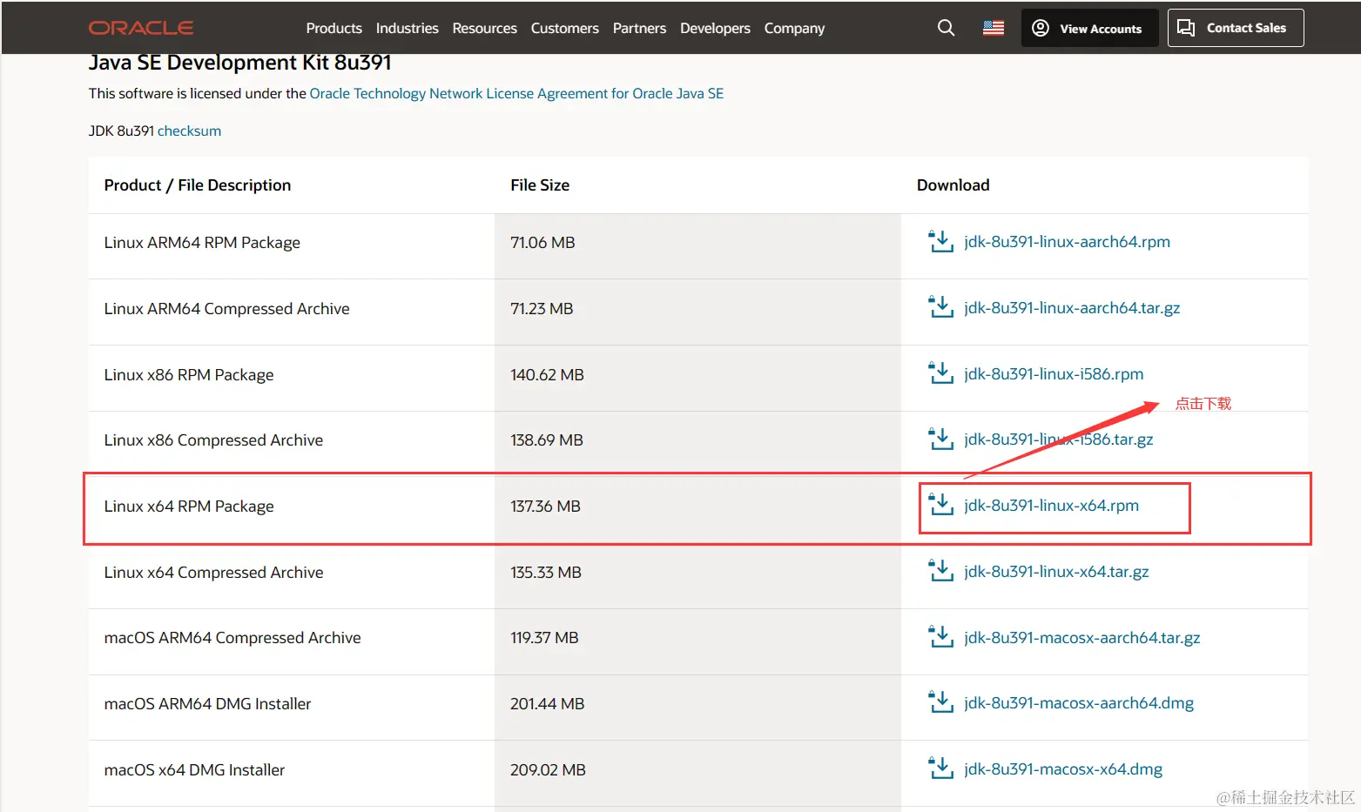Click the Oracle logo
This screenshot has height=812, width=1361.
tap(141, 28)
